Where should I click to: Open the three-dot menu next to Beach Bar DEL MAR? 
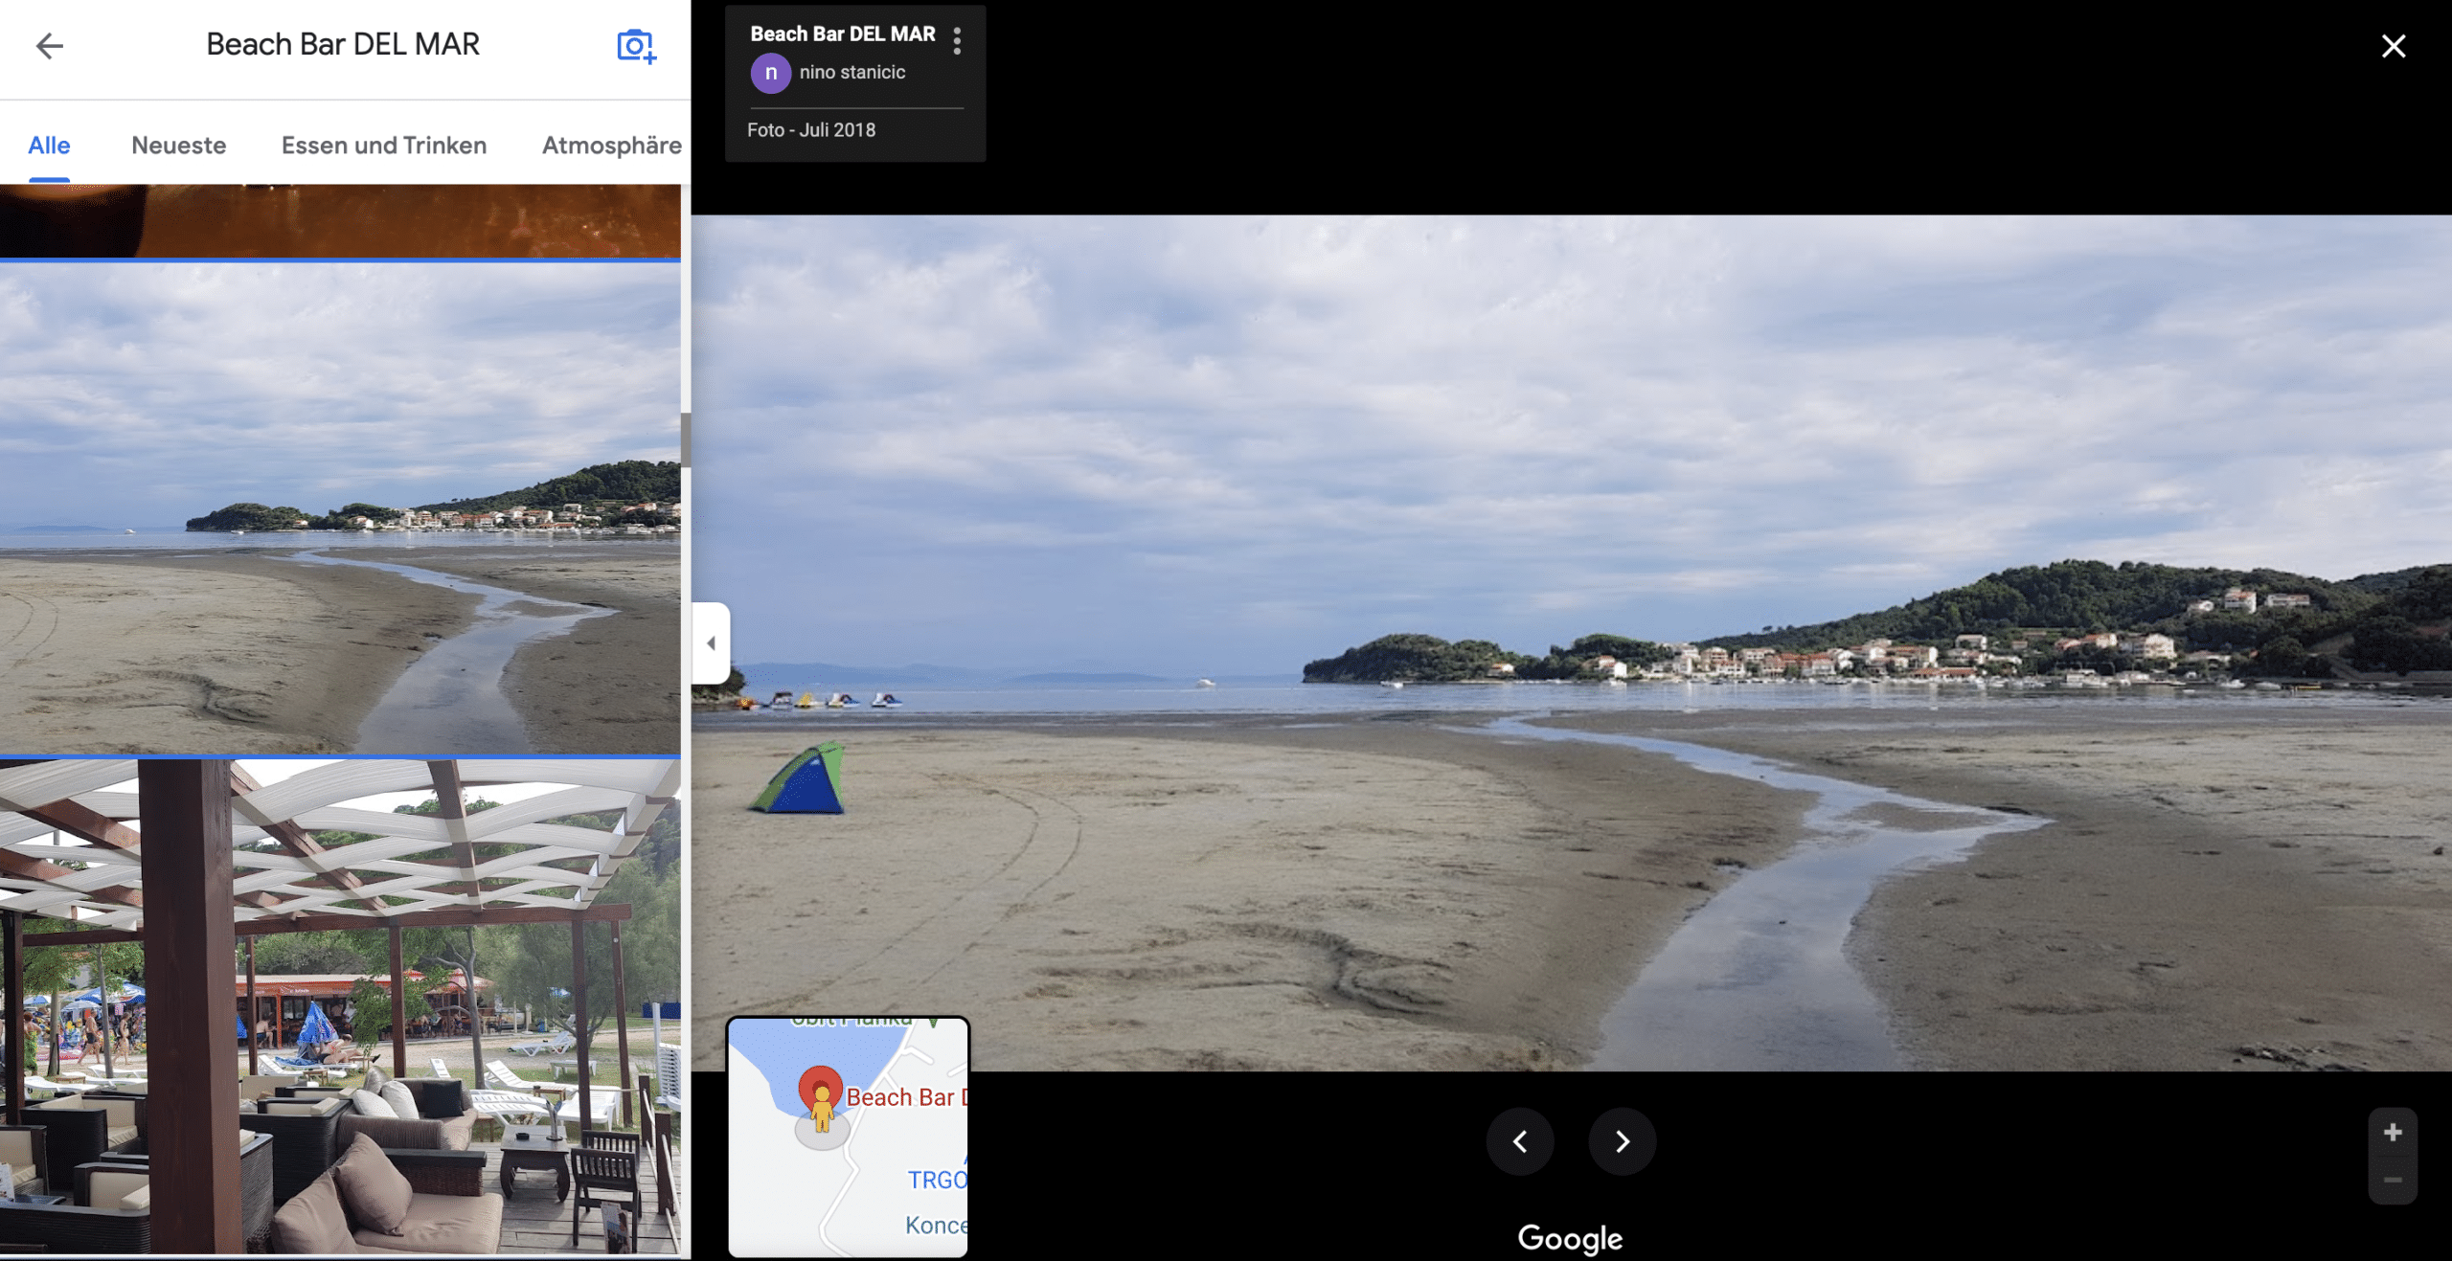coord(957,40)
